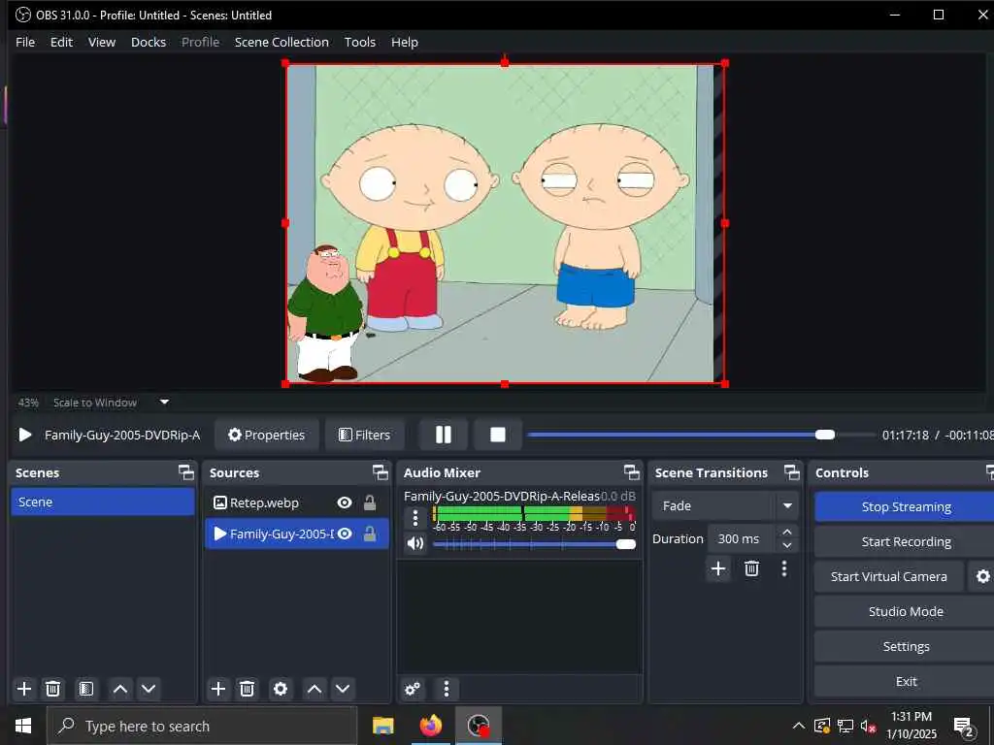Open source properties gear in Sources toolbar
The width and height of the screenshot is (994, 745).
[x=281, y=689]
